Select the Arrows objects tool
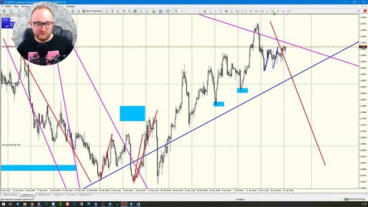 (237, 11)
